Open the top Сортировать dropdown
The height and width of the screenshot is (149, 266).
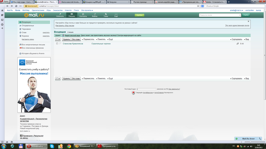pyautogui.click(x=237, y=40)
